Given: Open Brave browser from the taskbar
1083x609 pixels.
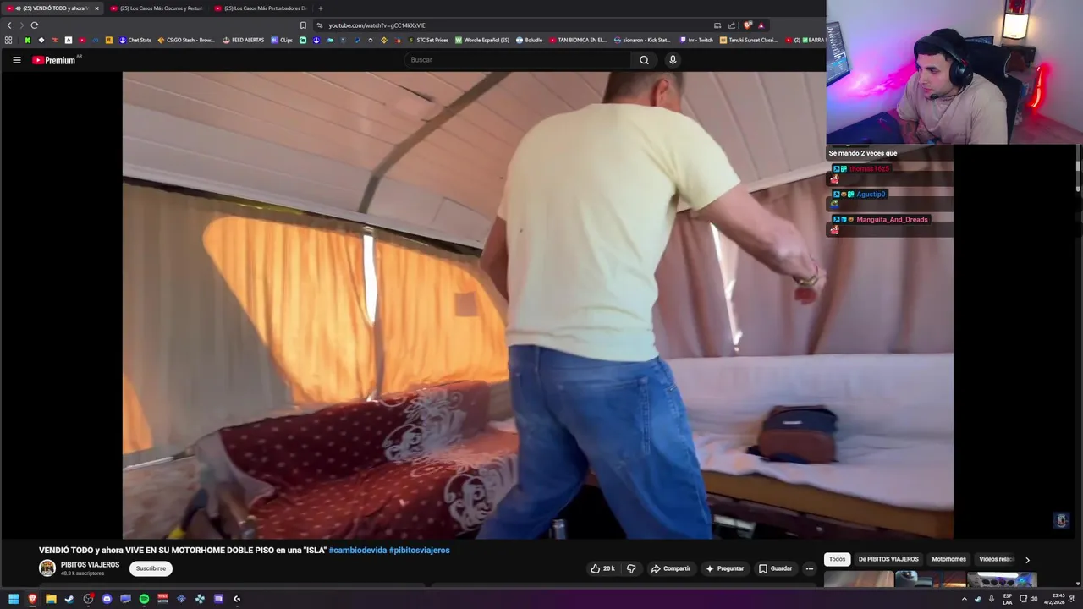Looking at the screenshot, I should [x=32, y=599].
